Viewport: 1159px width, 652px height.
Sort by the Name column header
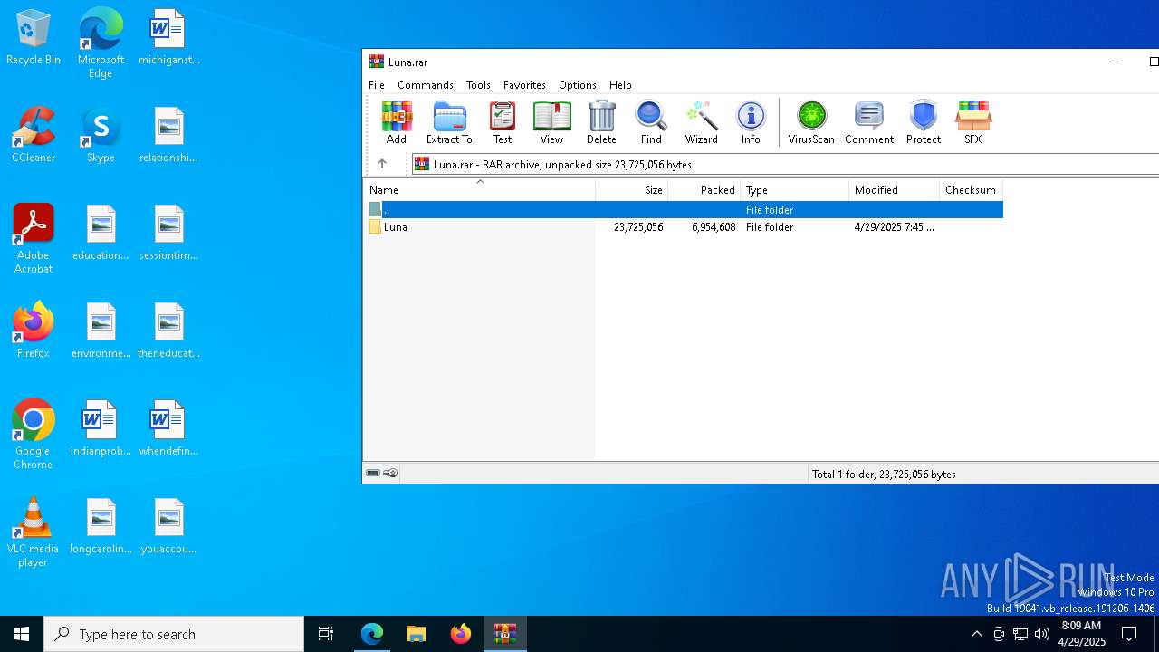[480, 190]
